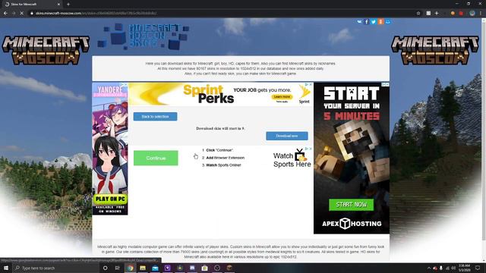486x273 pixels.
Task: Click the Back to selection button
Action: (x=155, y=116)
